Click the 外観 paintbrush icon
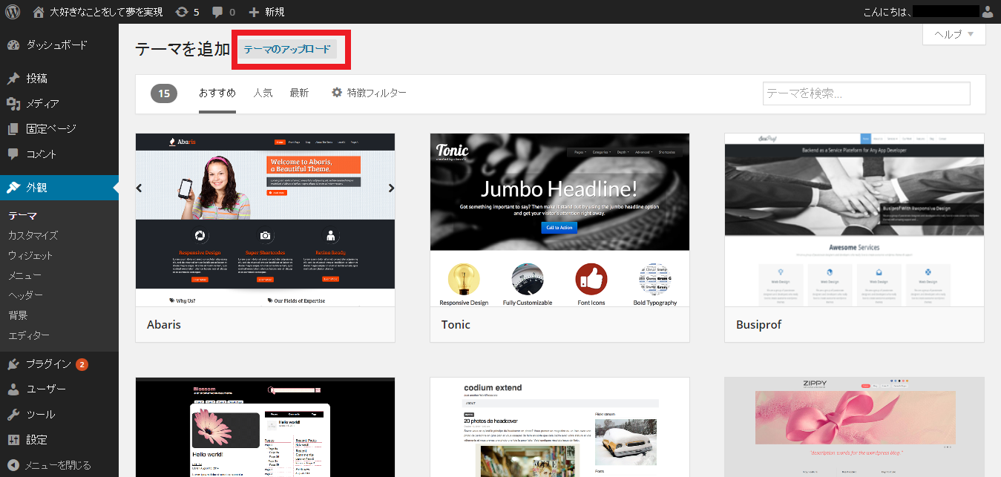 pos(13,188)
